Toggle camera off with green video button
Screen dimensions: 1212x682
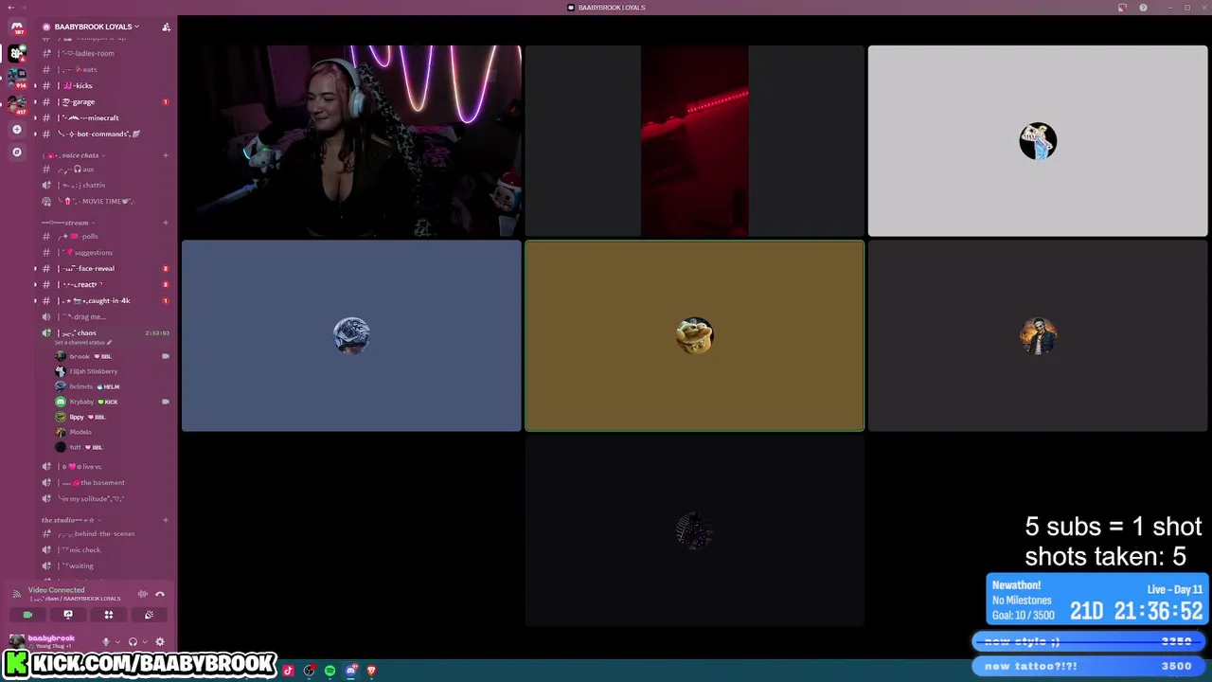27,615
